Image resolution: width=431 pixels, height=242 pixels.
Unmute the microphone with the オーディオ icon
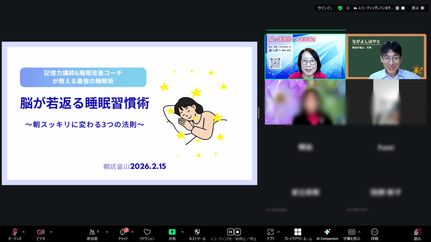15,232
